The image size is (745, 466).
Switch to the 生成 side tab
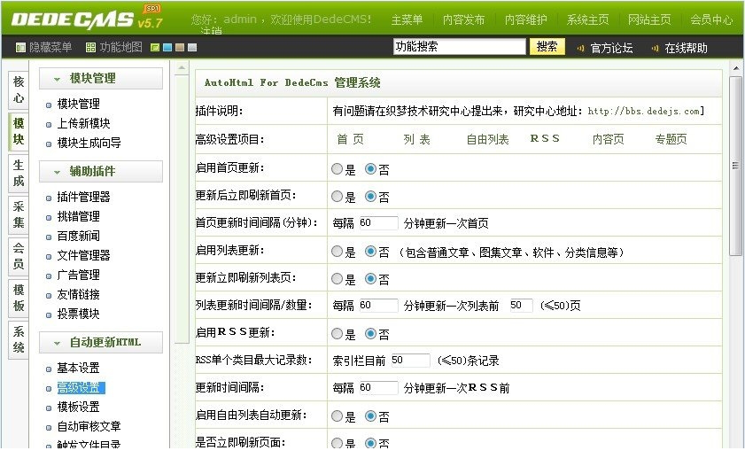[19, 173]
